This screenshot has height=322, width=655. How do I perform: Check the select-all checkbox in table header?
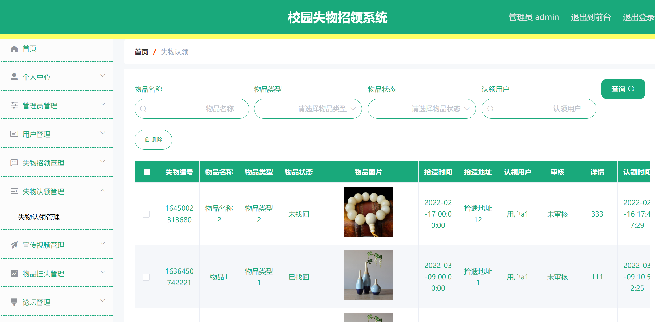pos(147,172)
